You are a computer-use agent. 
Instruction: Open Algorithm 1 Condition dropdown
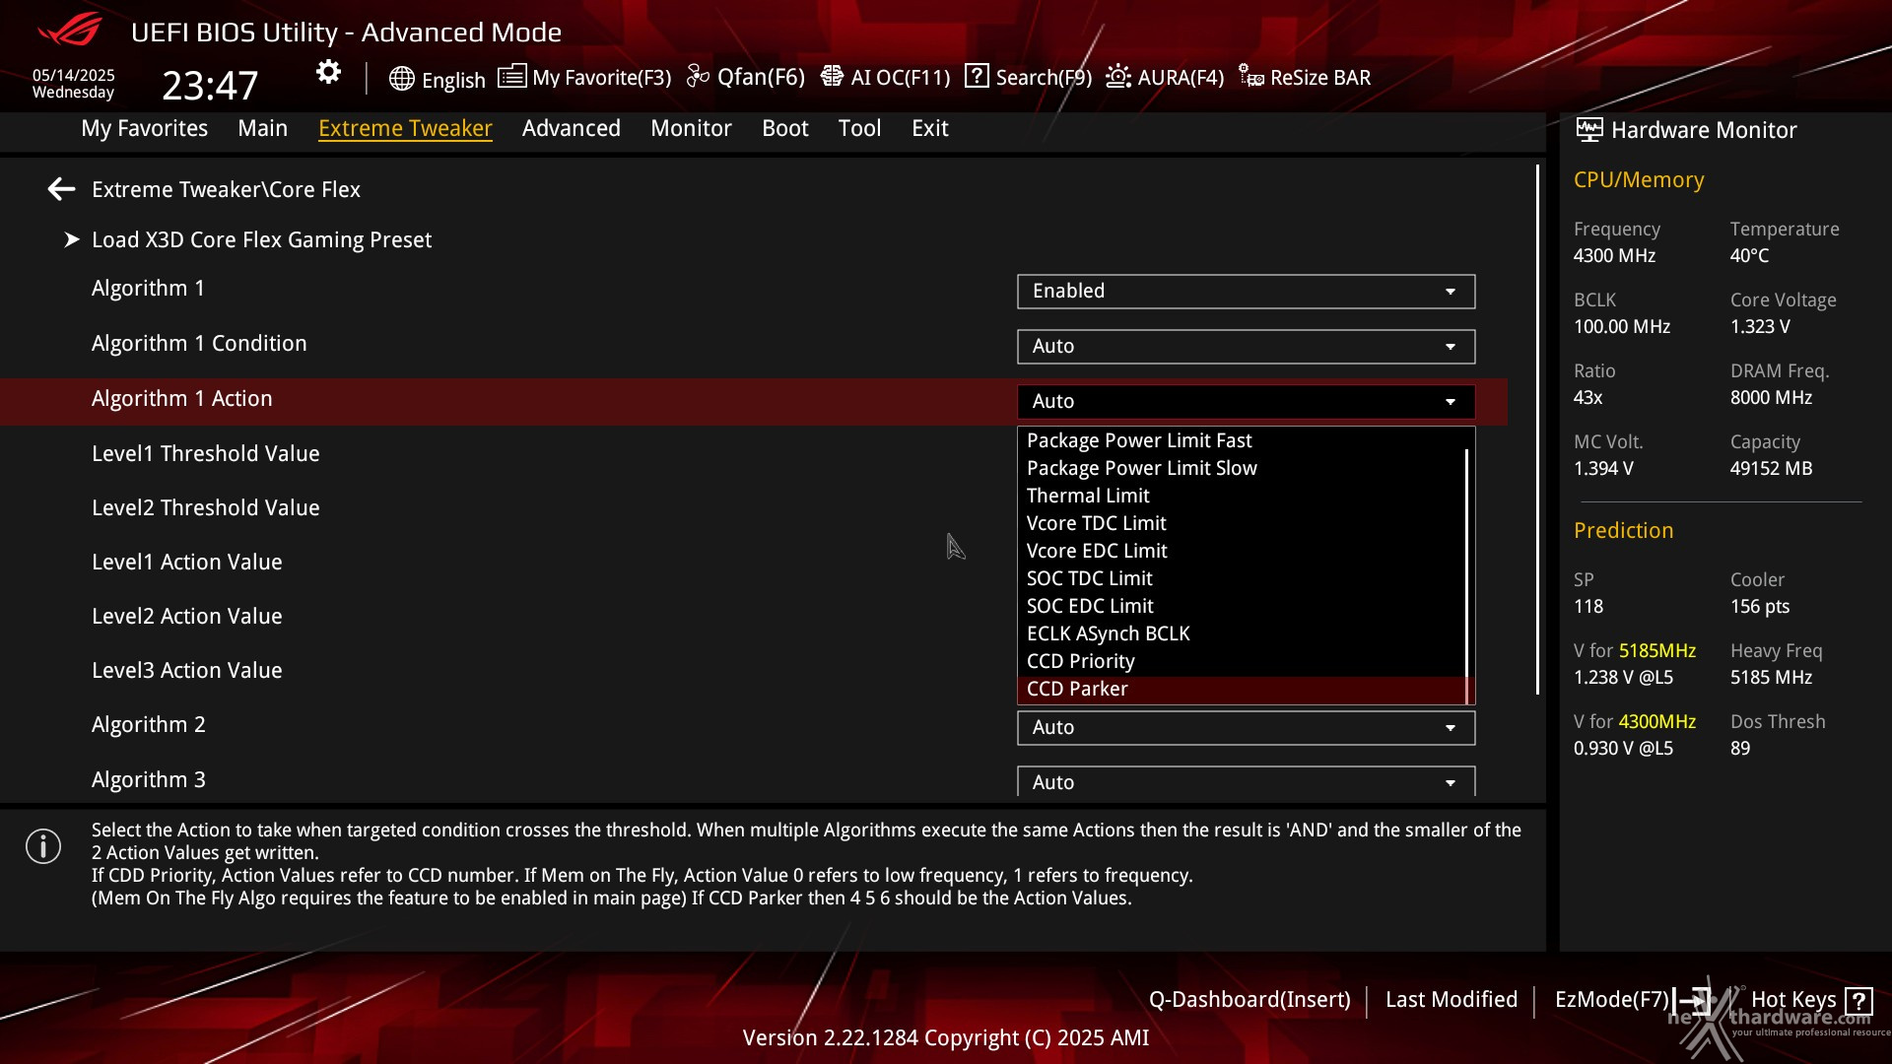pyautogui.click(x=1246, y=347)
